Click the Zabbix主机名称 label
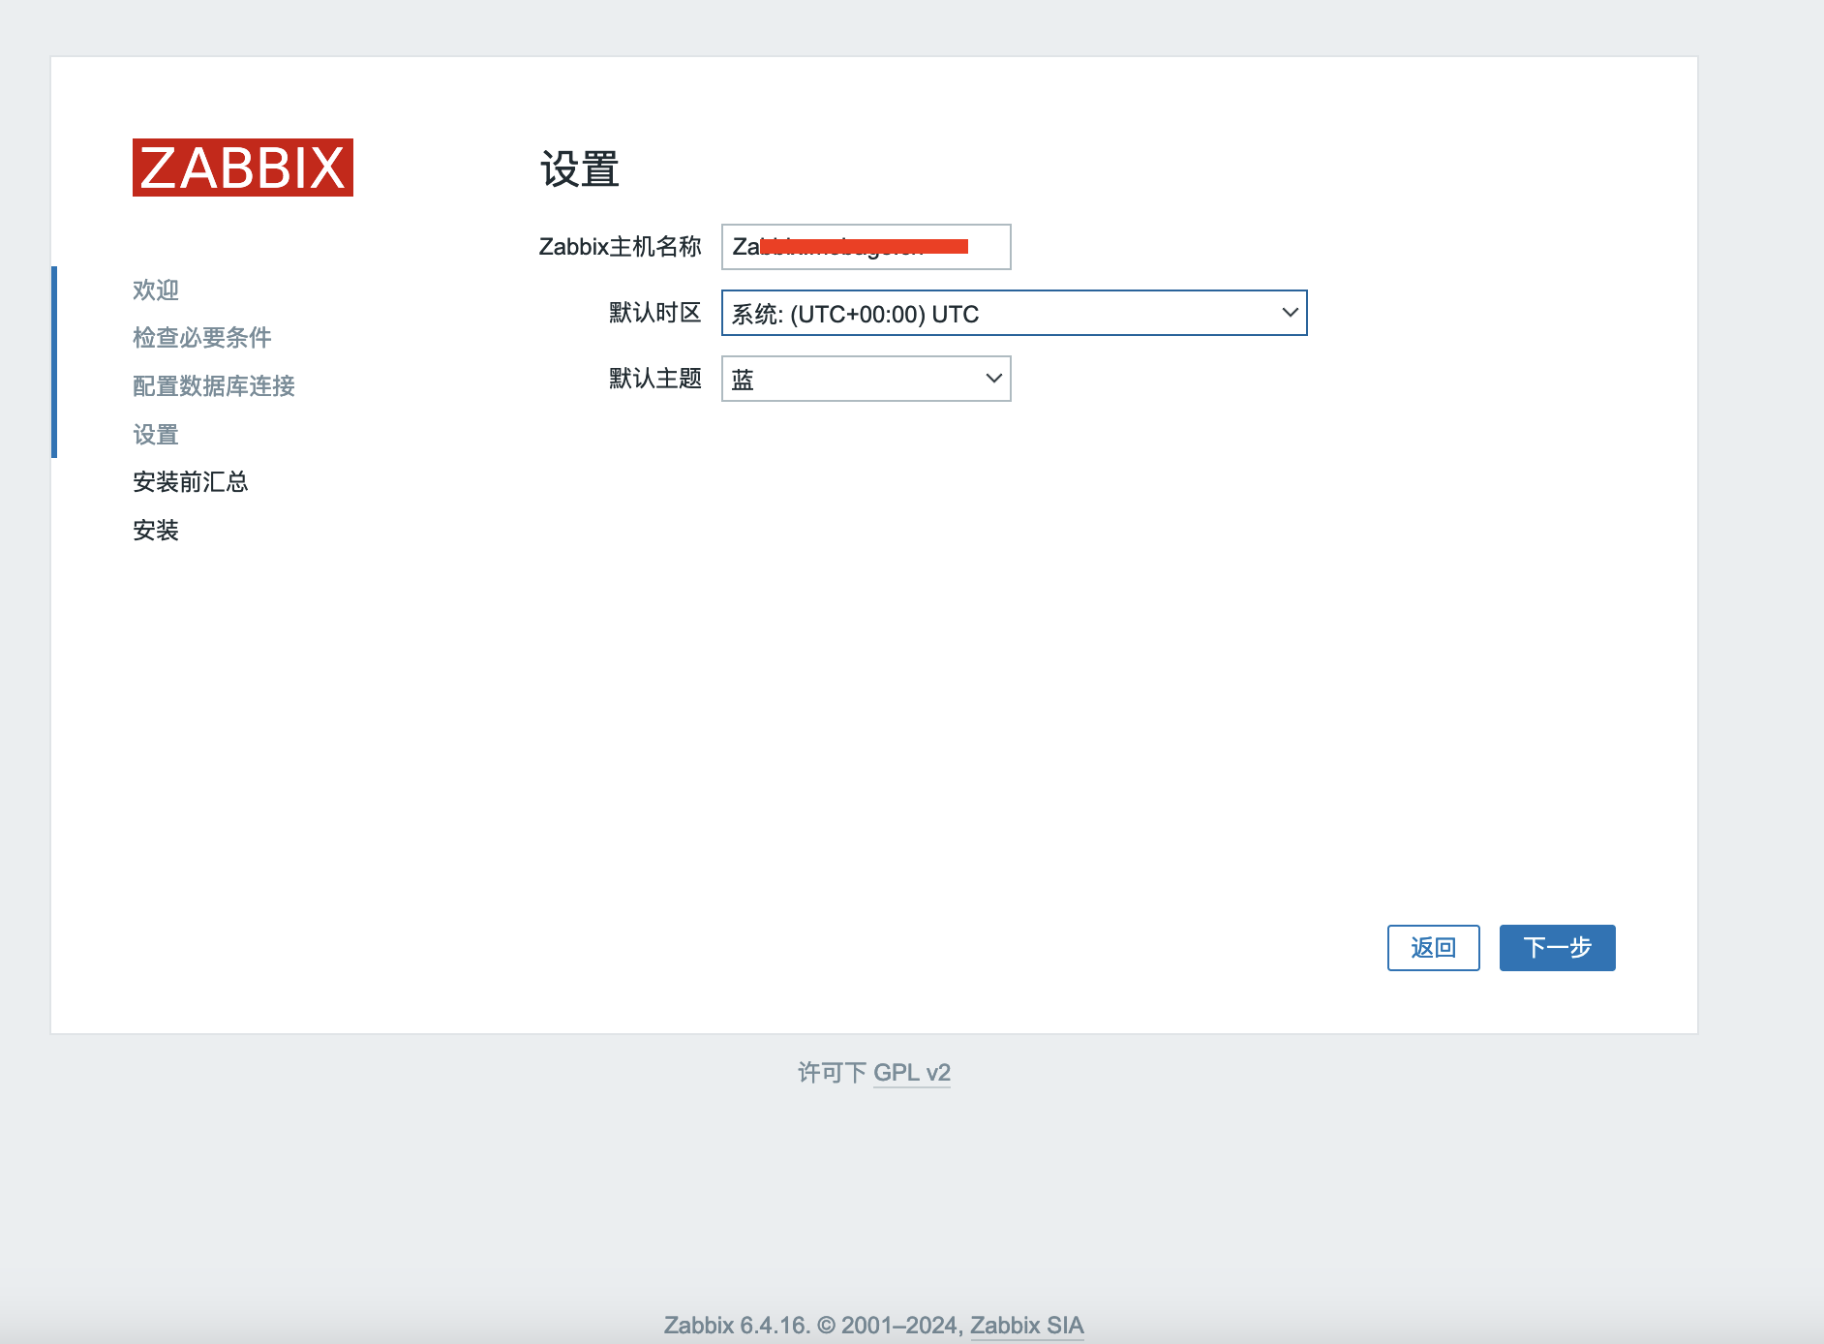Image resolution: width=1824 pixels, height=1344 pixels. [620, 247]
